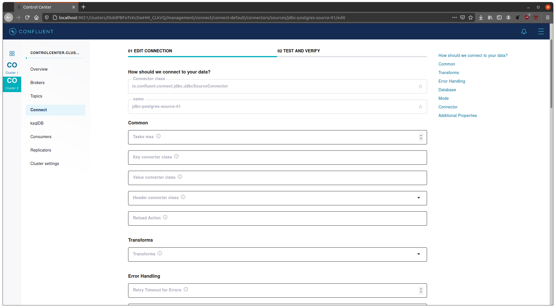Viewport: 556px width, 308px height.
Task: Click the Key converter class info icon
Action: (177, 156)
